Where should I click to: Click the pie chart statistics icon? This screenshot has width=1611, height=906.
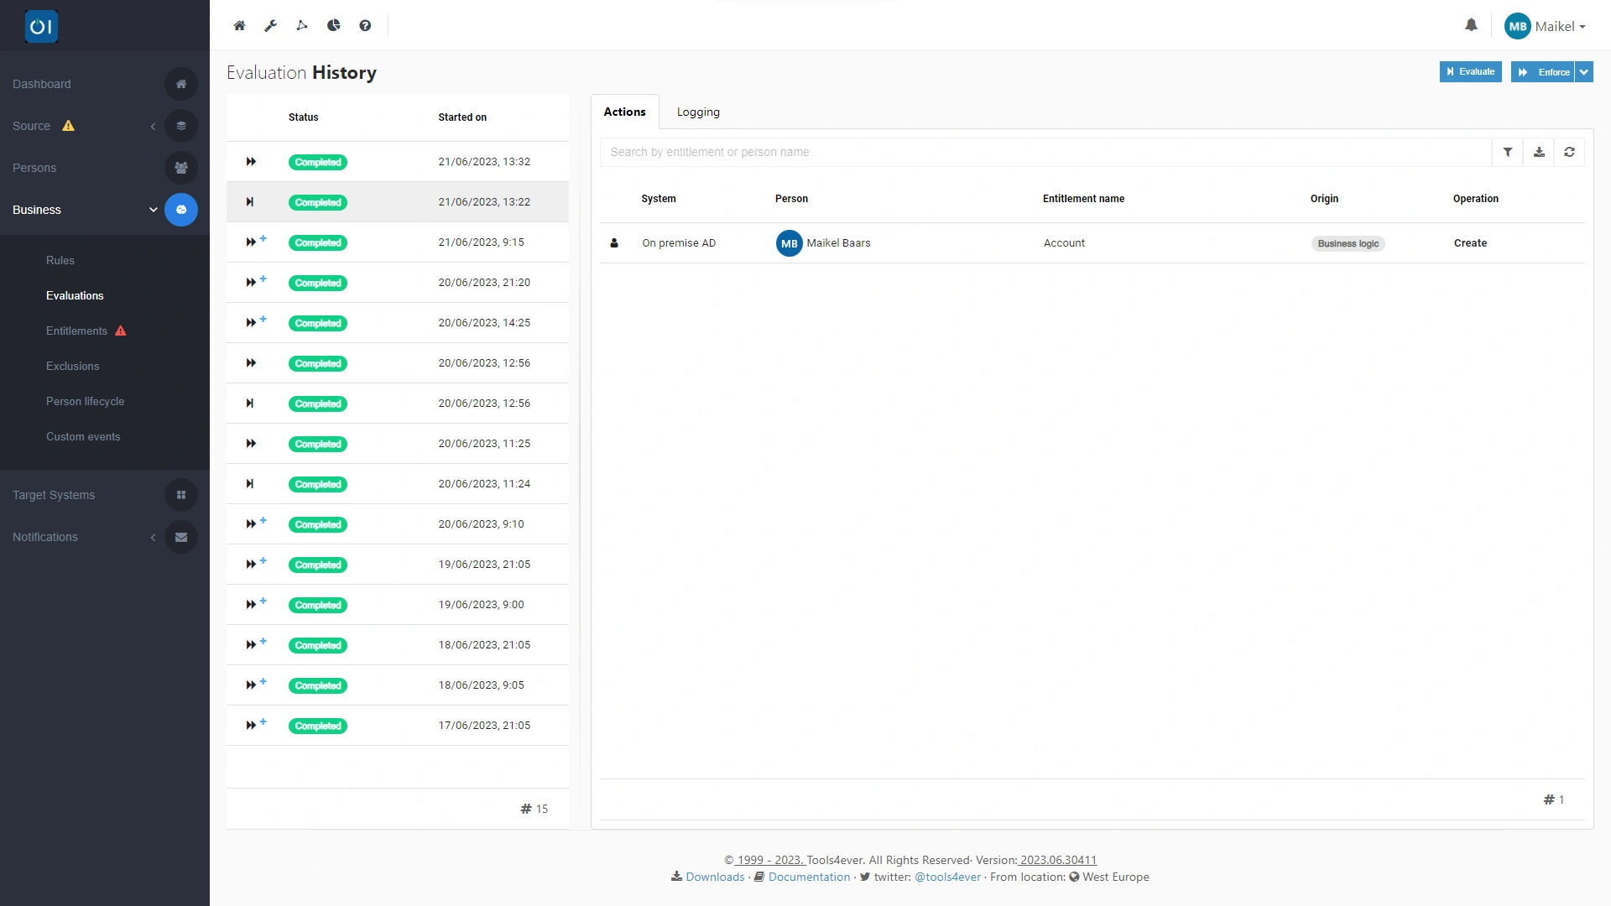point(333,25)
